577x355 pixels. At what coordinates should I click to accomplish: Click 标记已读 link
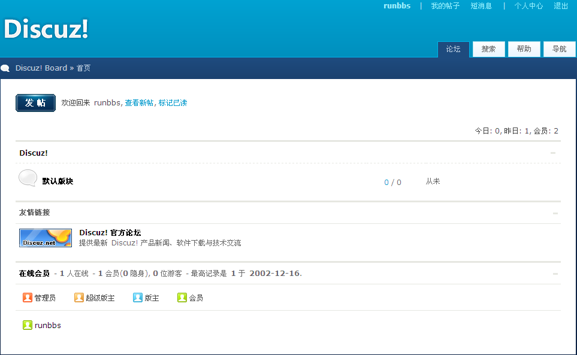[x=173, y=103]
